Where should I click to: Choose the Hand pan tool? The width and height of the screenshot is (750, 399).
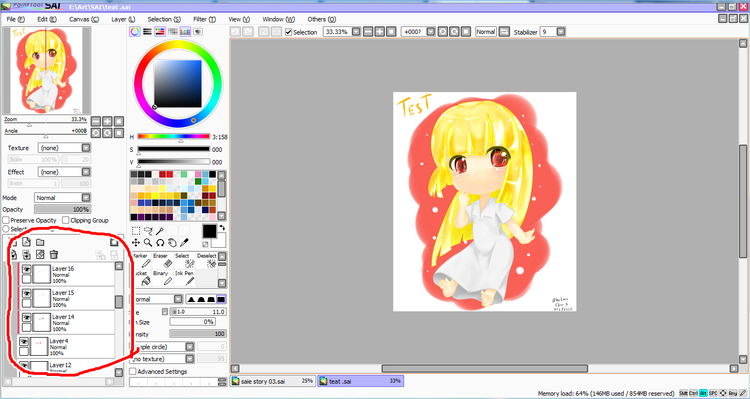[x=172, y=243]
